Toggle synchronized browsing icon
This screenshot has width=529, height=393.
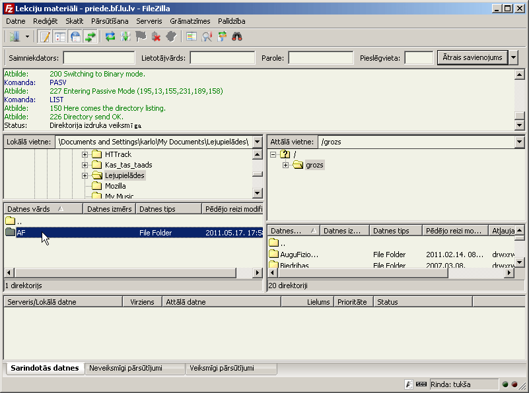pos(222,36)
